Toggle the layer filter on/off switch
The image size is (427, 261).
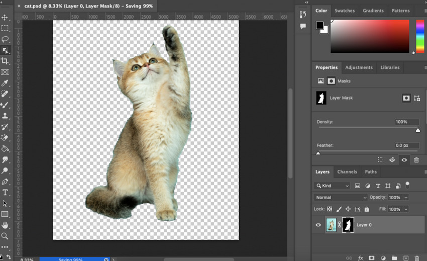pos(407,185)
